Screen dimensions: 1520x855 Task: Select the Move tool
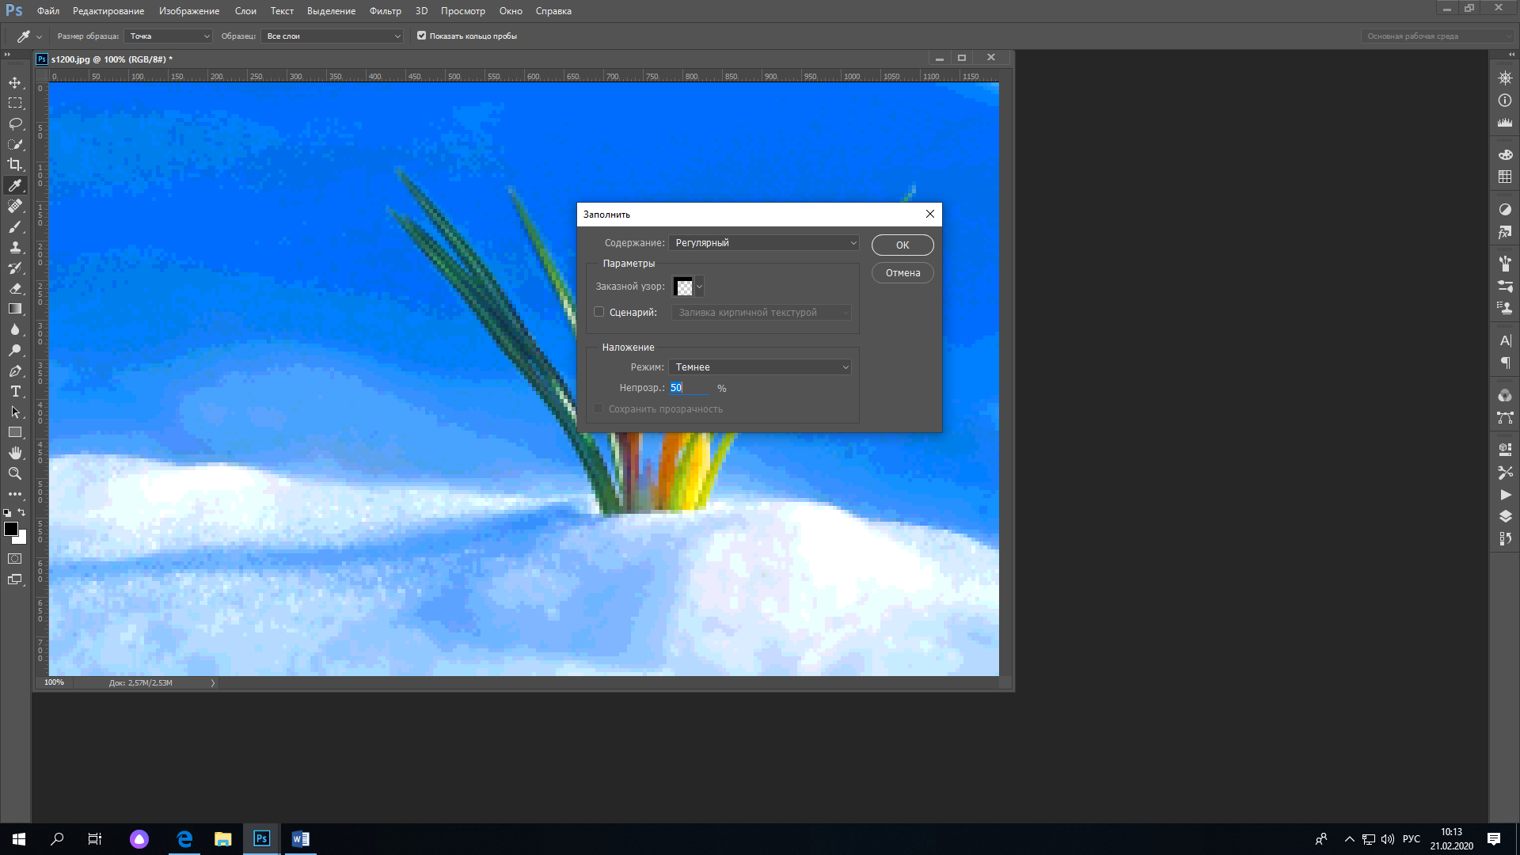15,82
